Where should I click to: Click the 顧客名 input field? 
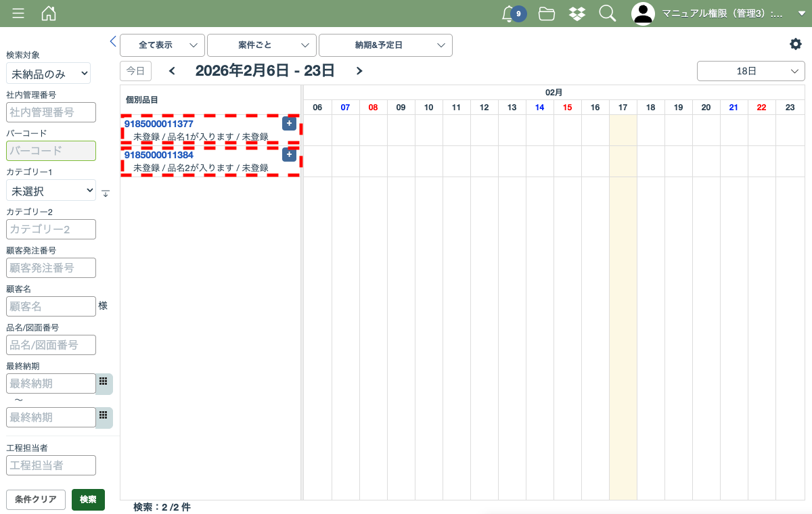coord(51,306)
